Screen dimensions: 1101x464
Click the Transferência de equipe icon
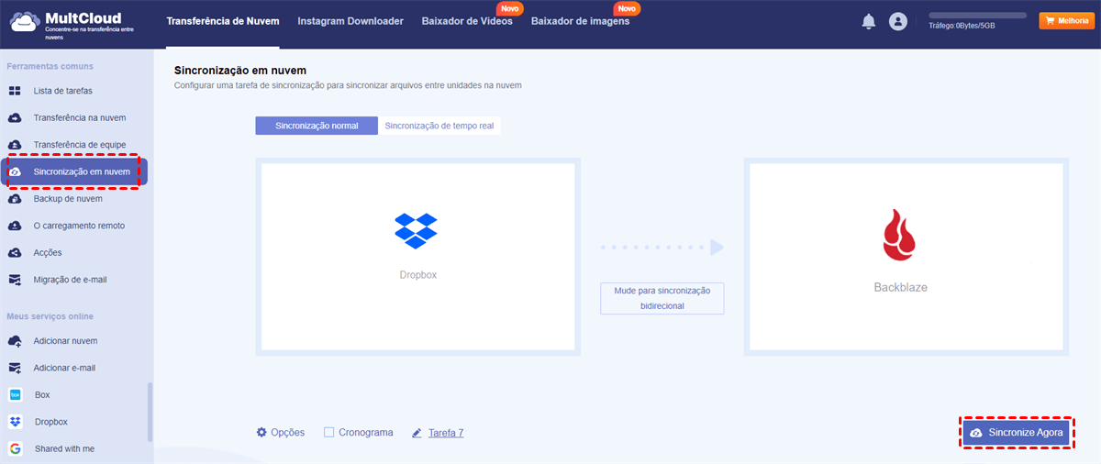(15, 145)
